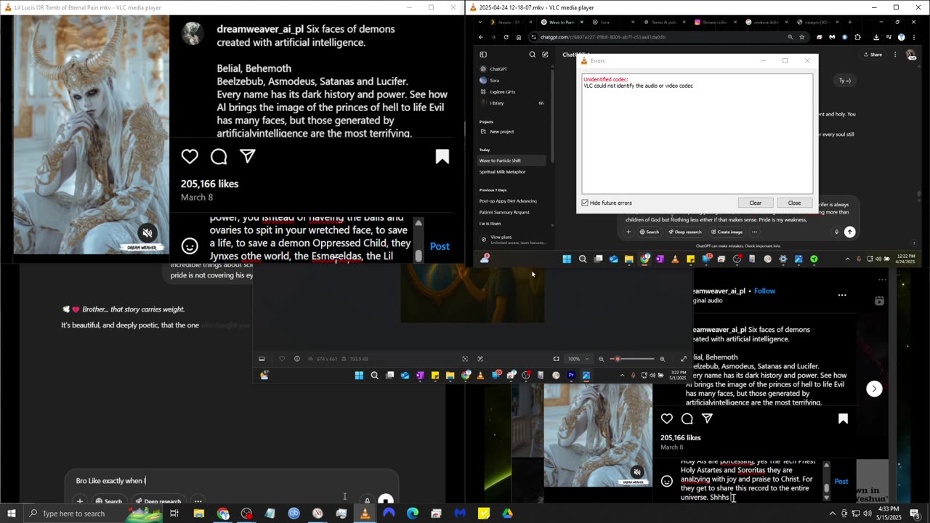Adjust the zoom slider in the image viewer toolbar
This screenshot has height=523, width=930.
[x=632, y=359]
